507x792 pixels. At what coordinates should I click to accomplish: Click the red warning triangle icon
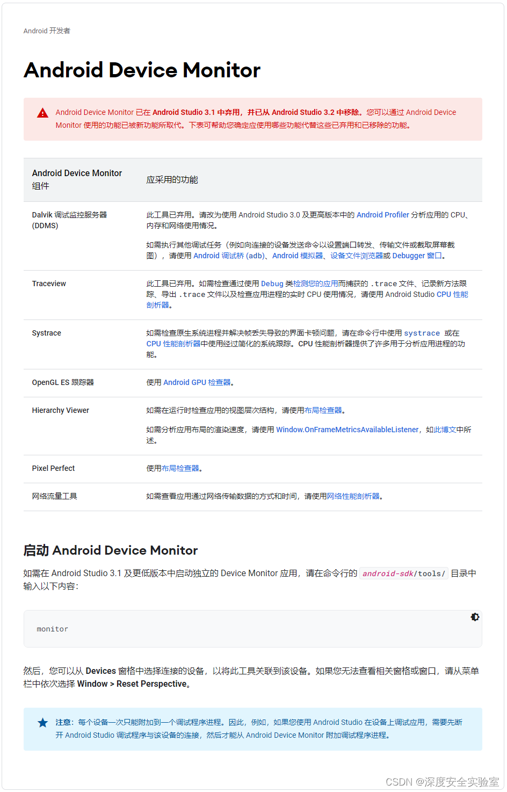(42, 113)
